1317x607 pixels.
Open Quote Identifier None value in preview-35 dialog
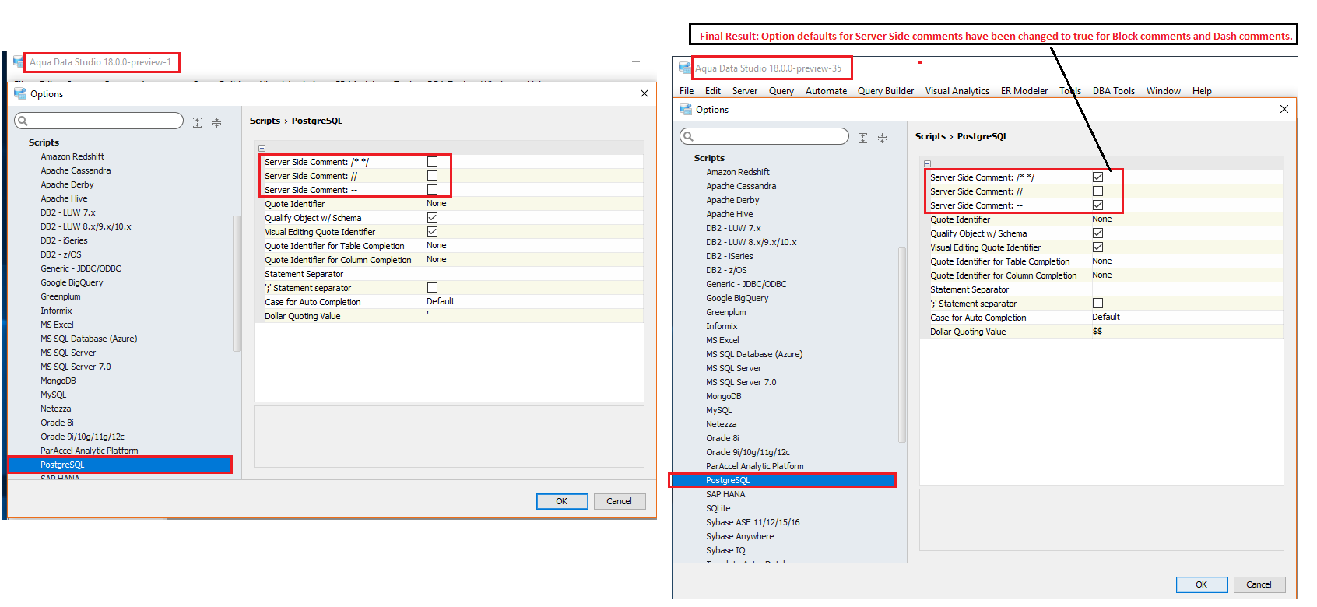pos(1188,219)
